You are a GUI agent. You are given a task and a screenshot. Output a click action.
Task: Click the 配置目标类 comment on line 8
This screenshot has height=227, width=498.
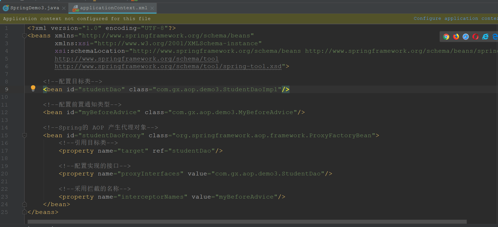click(x=72, y=81)
